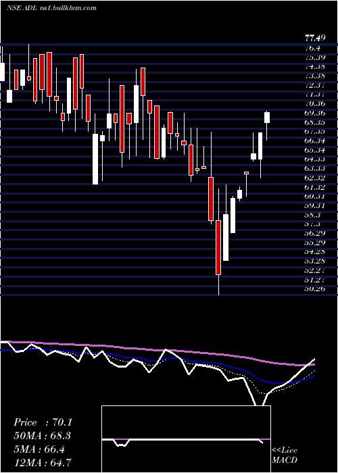Click the Price : 70.1 readout
The image size is (338, 473).
43,422
